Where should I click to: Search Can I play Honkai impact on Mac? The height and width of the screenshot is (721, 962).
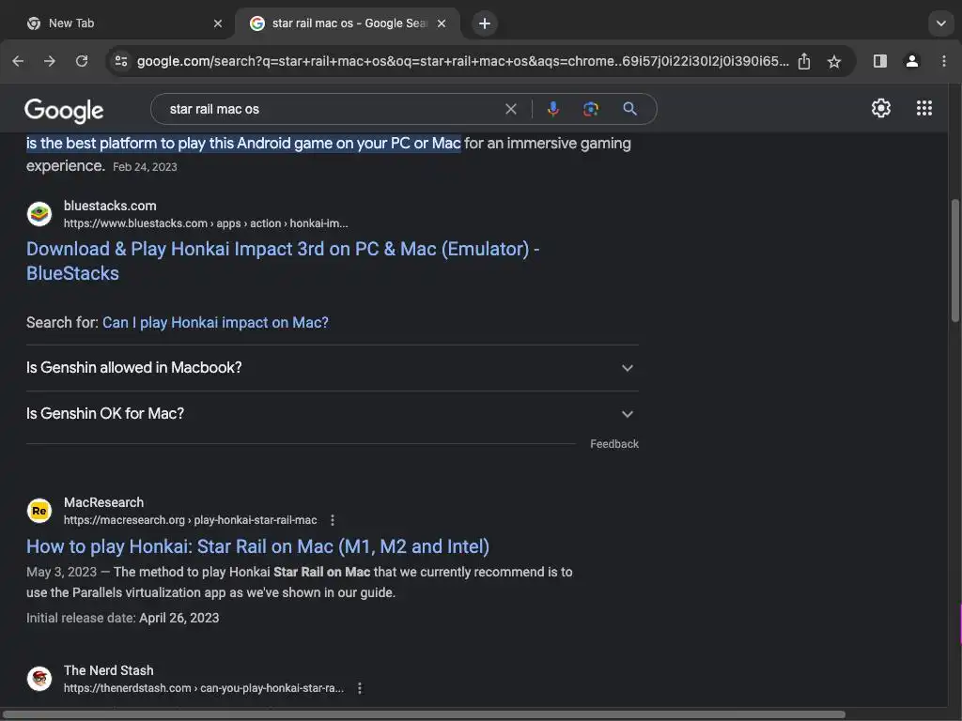tap(215, 323)
